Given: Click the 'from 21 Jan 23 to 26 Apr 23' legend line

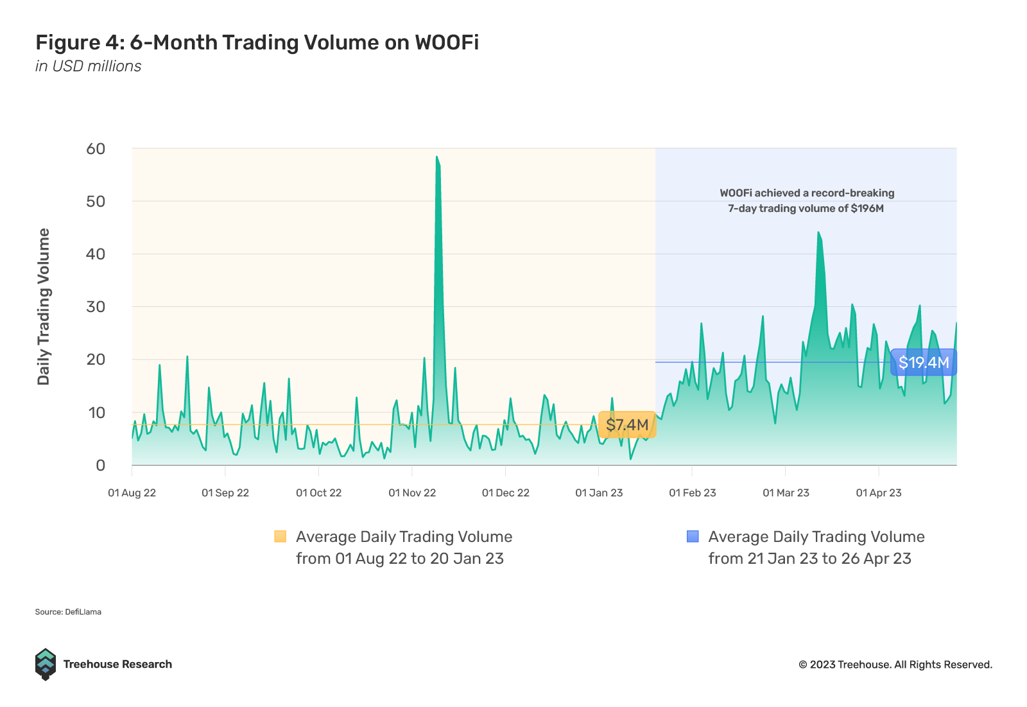Looking at the screenshot, I should coord(810,559).
